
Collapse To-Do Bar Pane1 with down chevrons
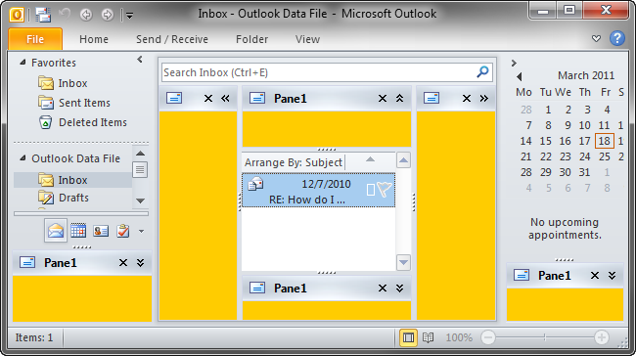[612, 276]
